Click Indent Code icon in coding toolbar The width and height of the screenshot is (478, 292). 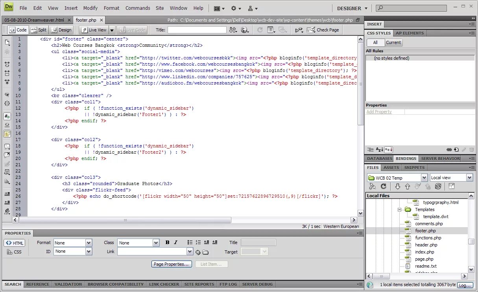click(7, 194)
